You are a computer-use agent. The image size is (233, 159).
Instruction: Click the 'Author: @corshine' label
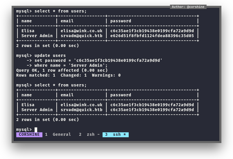(x=188, y=7)
